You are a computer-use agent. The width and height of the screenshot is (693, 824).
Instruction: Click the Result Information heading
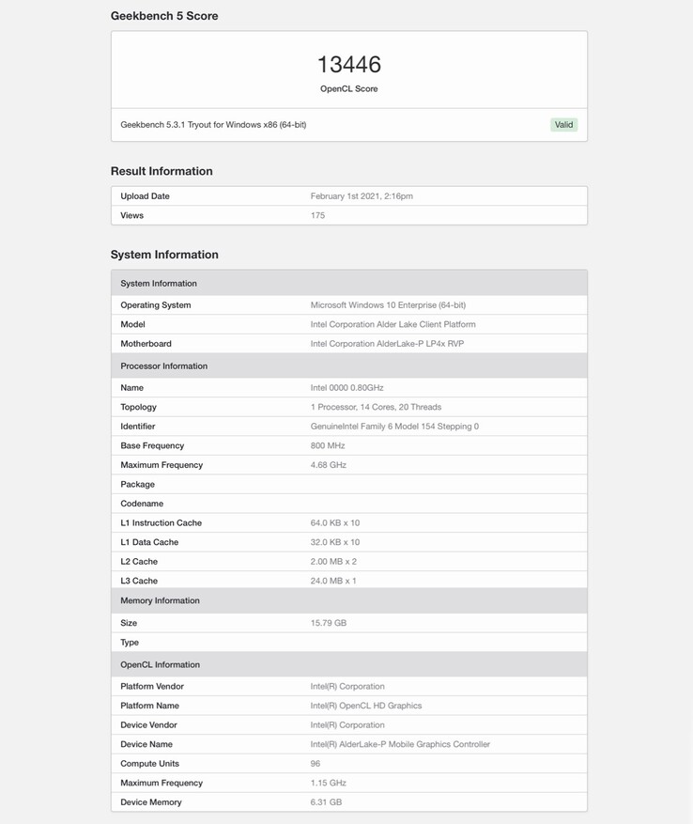[162, 171]
